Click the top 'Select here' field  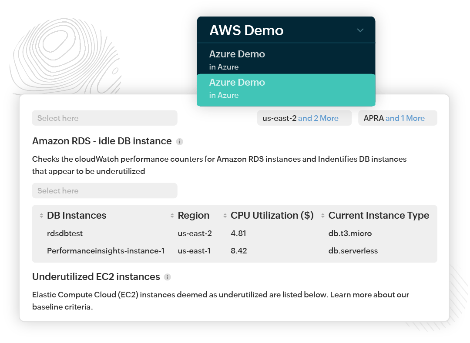tap(104, 118)
